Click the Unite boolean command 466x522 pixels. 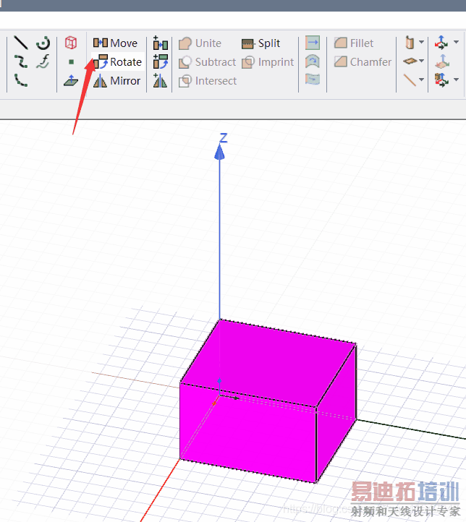point(200,43)
